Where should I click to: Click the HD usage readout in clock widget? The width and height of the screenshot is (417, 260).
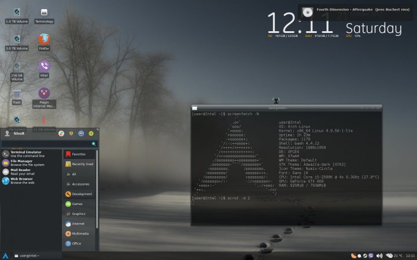pos(283,36)
